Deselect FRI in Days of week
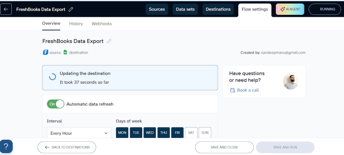 tap(177, 133)
